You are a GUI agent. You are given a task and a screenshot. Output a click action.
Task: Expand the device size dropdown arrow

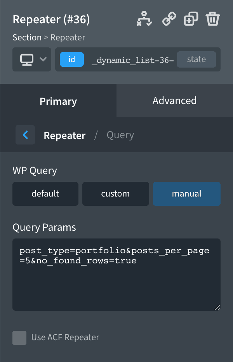(43, 59)
